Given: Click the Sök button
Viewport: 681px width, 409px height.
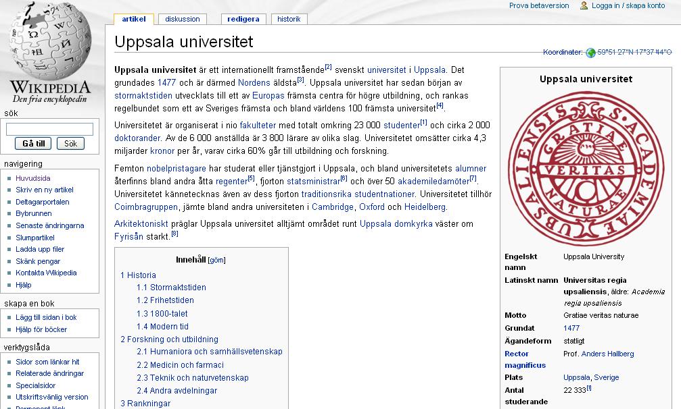Looking at the screenshot, I should coord(70,143).
